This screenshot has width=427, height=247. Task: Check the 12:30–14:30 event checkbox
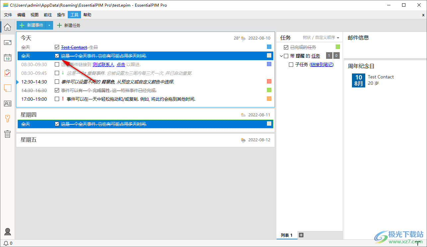(57, 81)
